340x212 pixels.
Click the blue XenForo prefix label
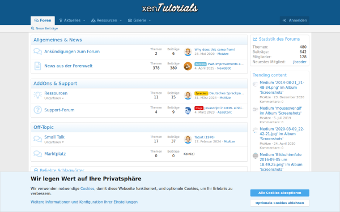[201, 64]
